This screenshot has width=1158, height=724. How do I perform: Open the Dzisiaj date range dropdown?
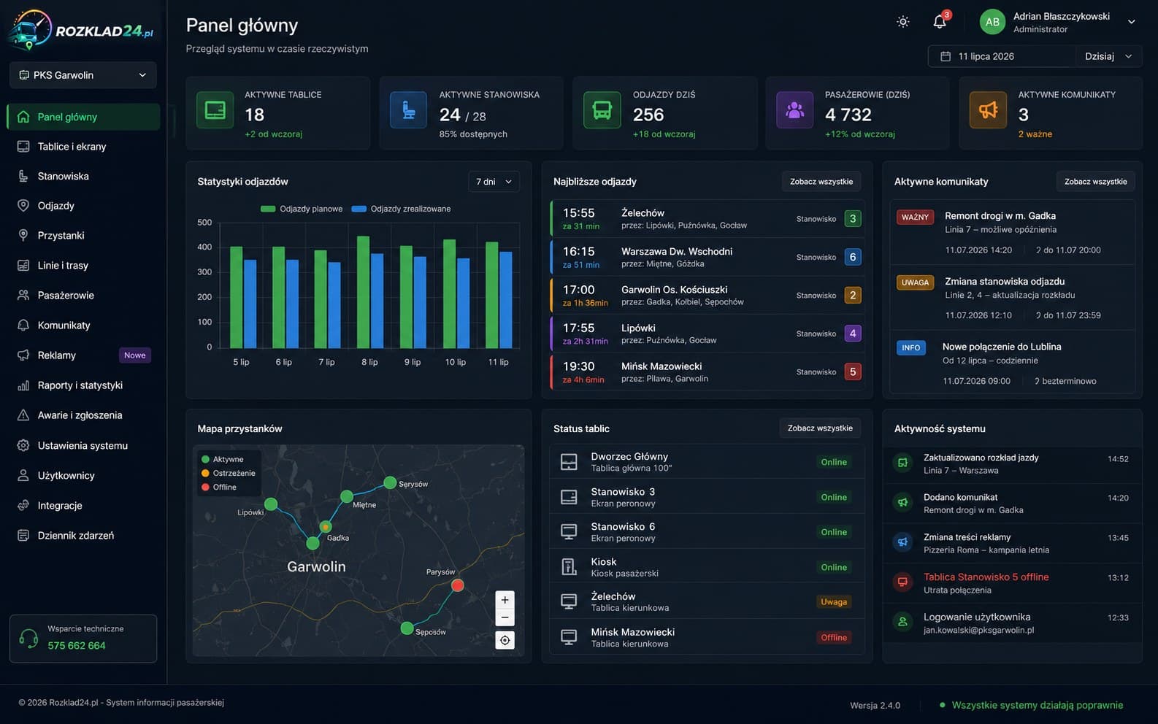tap(1108, 56)
